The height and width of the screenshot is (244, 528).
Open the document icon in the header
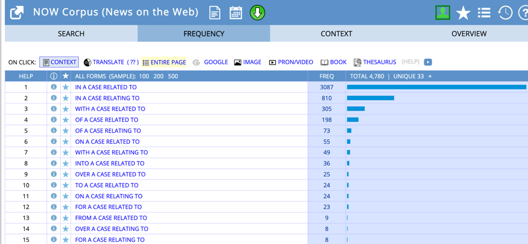[x=215, y=13]
